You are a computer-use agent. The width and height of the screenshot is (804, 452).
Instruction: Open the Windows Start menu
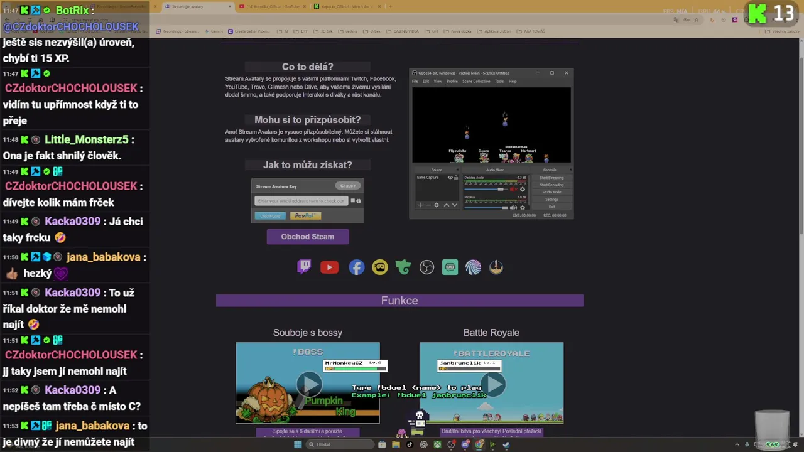[x=298, y=444]
